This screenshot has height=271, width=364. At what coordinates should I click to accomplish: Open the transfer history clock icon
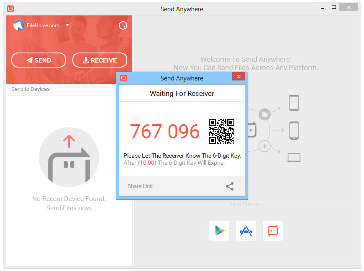[123, 25]
